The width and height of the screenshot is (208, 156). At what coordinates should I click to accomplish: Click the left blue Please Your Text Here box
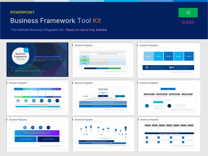point(26,139)
